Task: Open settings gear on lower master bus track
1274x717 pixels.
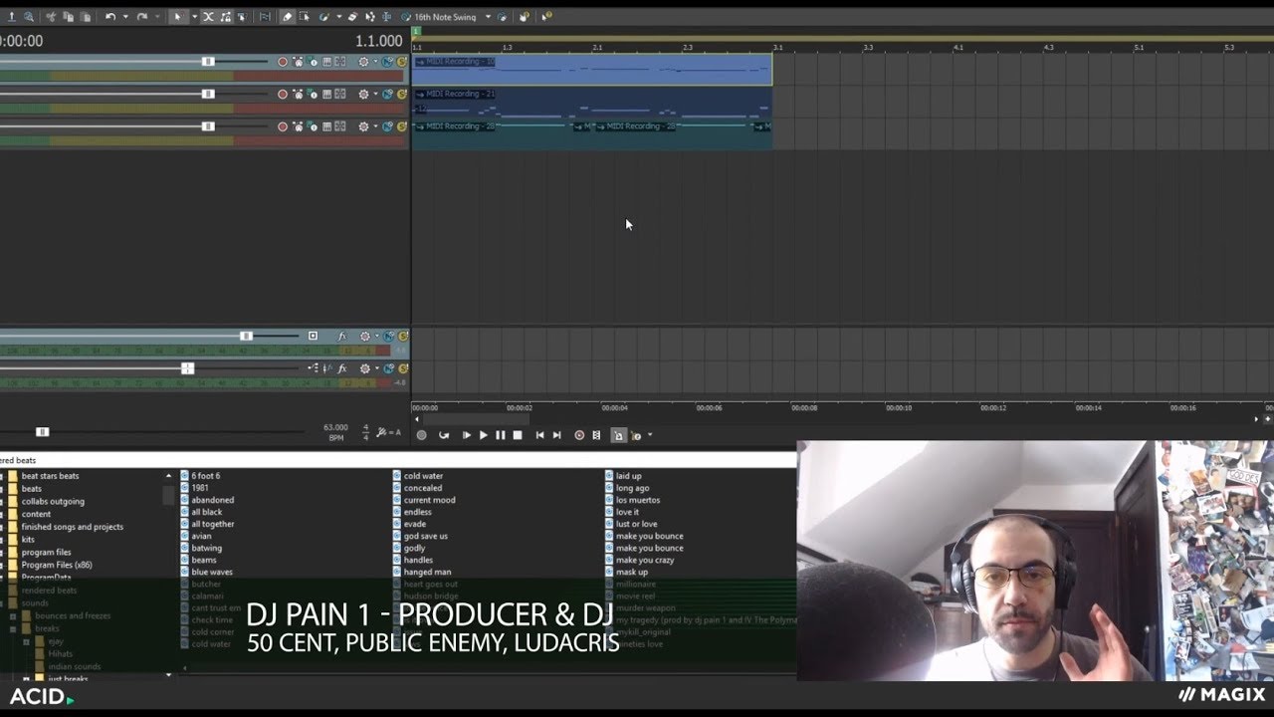Action: coord(365,368)
